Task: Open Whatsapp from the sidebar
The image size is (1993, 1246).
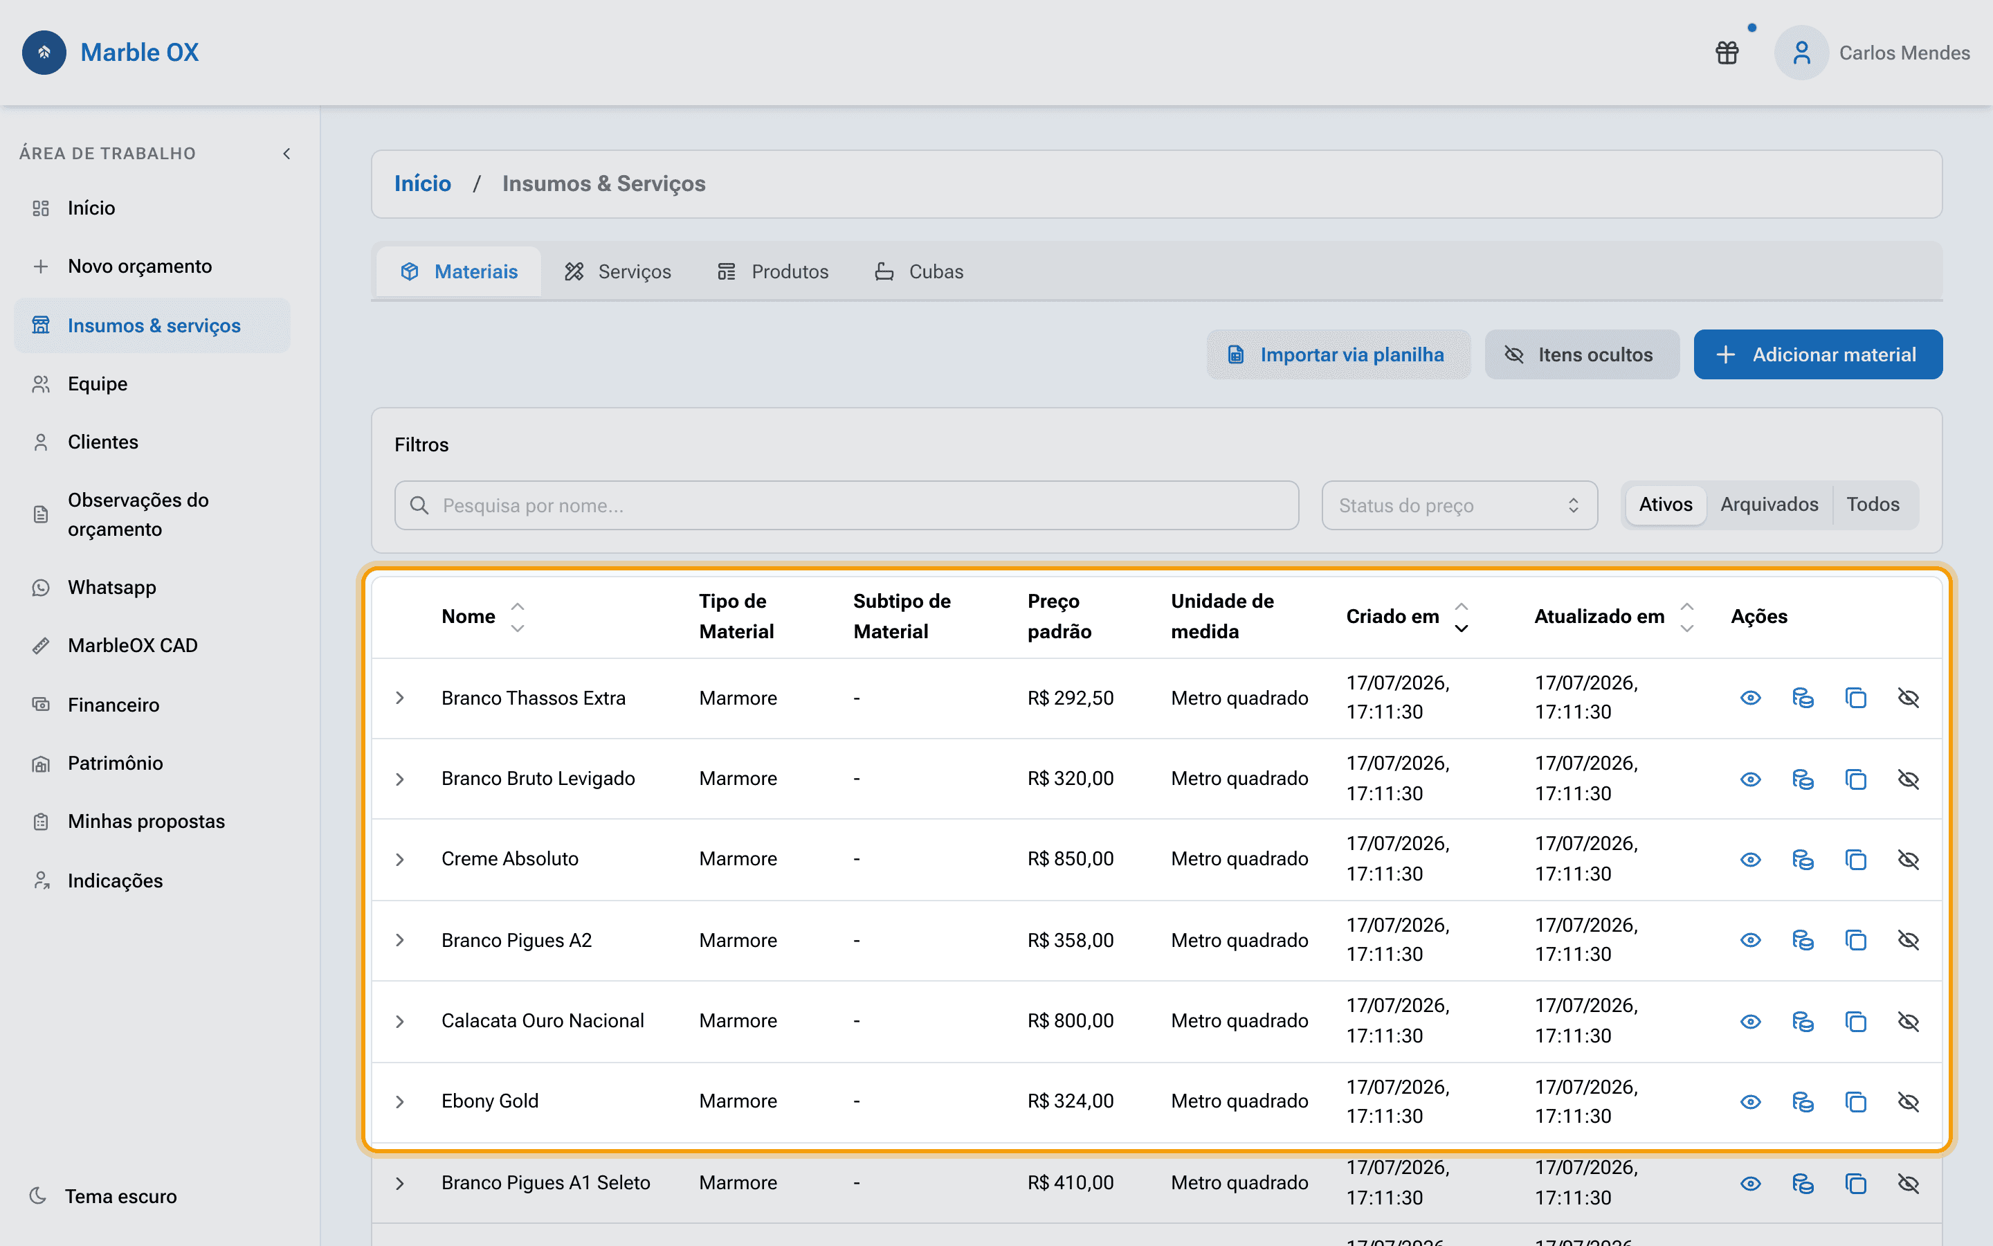Action: [152, 588]
